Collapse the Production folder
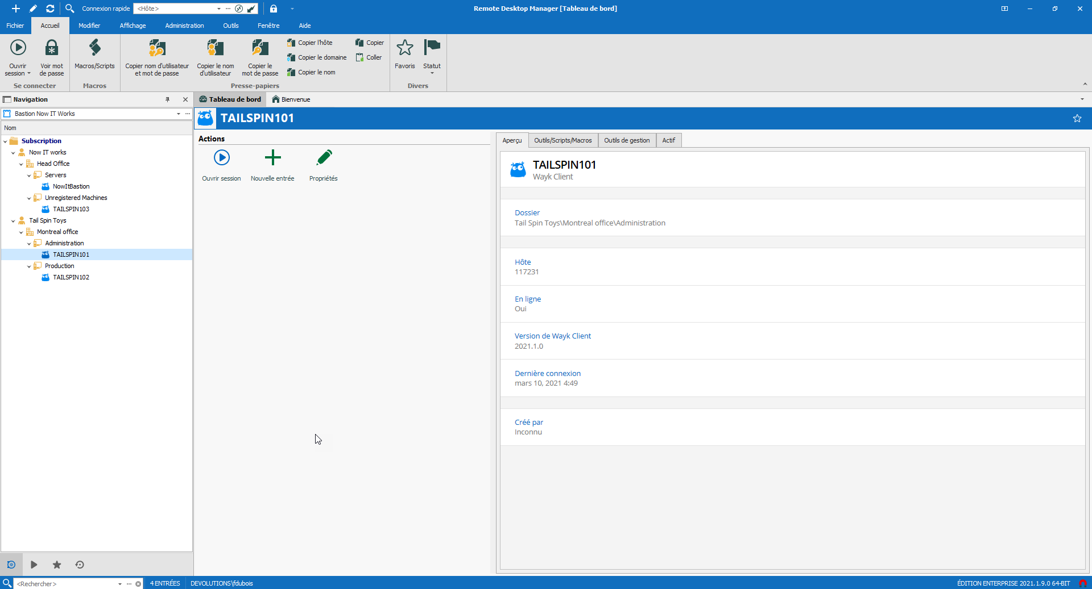Image resolution: width=1092 pixels, height=589 pixels. (29, 266)
